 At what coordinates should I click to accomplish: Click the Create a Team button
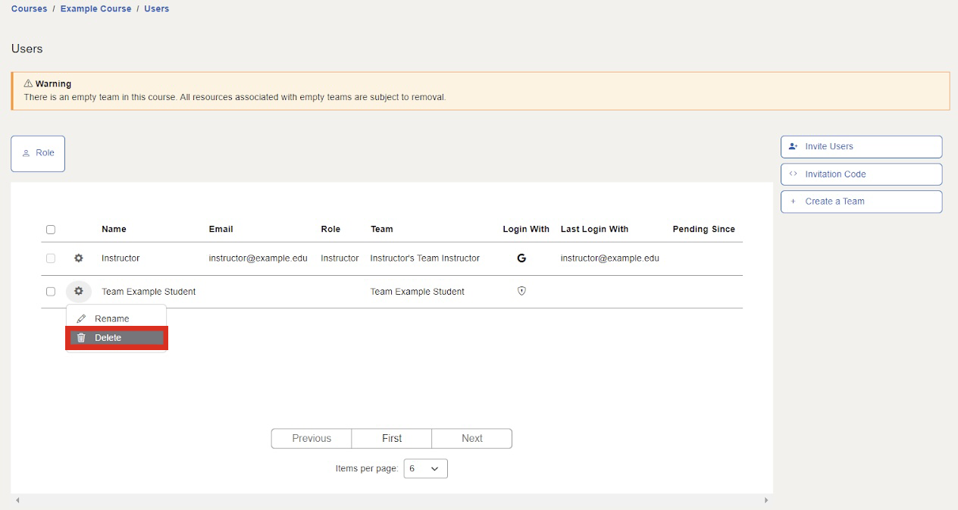click(x=862, y=201)
